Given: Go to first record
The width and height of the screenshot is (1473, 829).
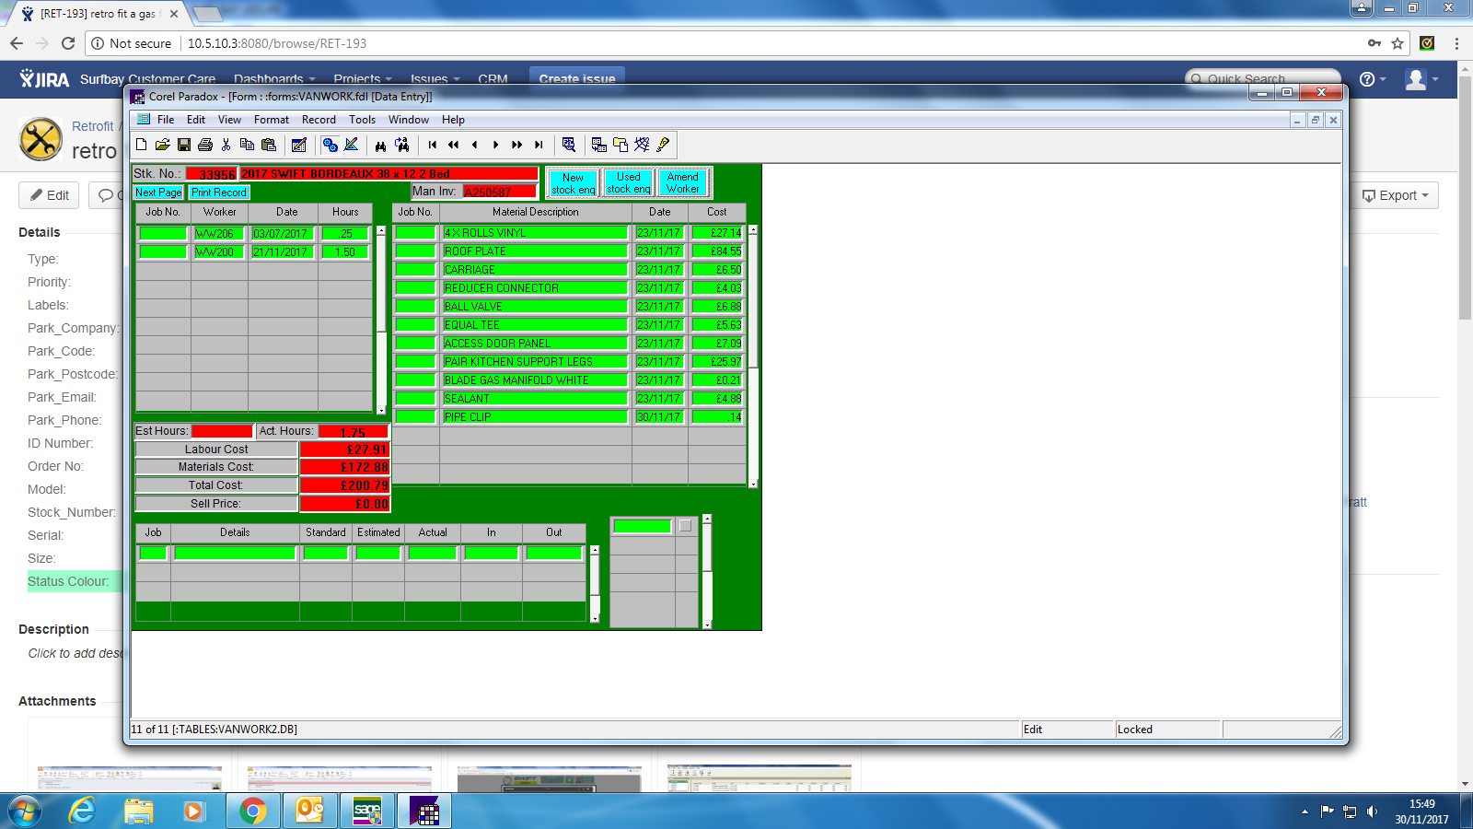Looking at the screenshot, I should 433,145.
